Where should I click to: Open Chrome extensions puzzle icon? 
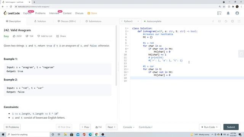[x=233, y=6]
